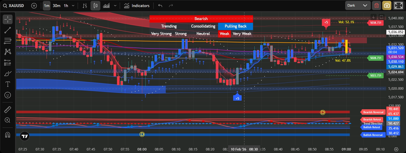Select the ruler measure tool
Image resolution: width=406 pixels, height=153 pixels.
point(8,110)
